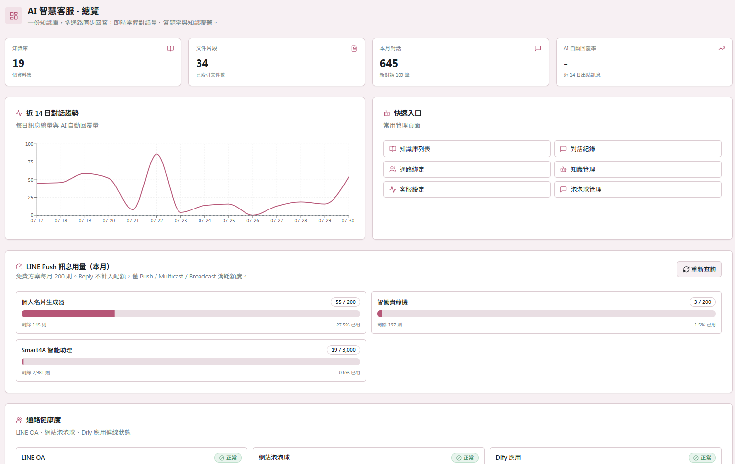Screen dimensions: 735x464
Task: Click the 近 14 日出站訊息 subtext
Action: click(x=582, y=75)
